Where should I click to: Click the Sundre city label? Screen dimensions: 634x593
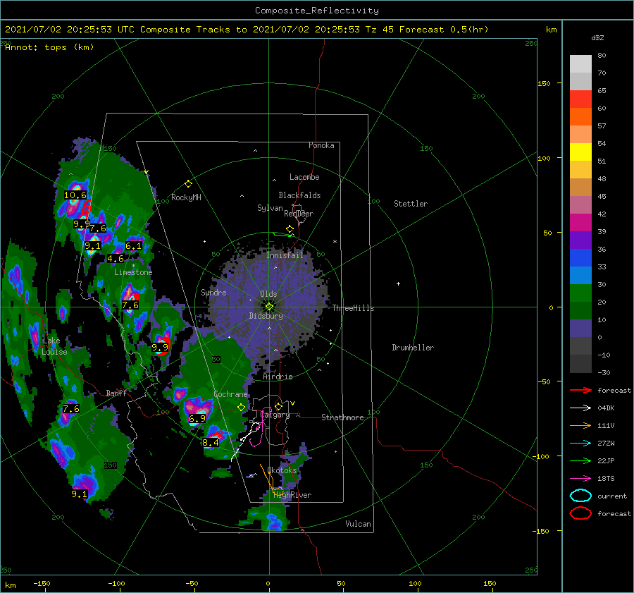(x=213, y=293)
